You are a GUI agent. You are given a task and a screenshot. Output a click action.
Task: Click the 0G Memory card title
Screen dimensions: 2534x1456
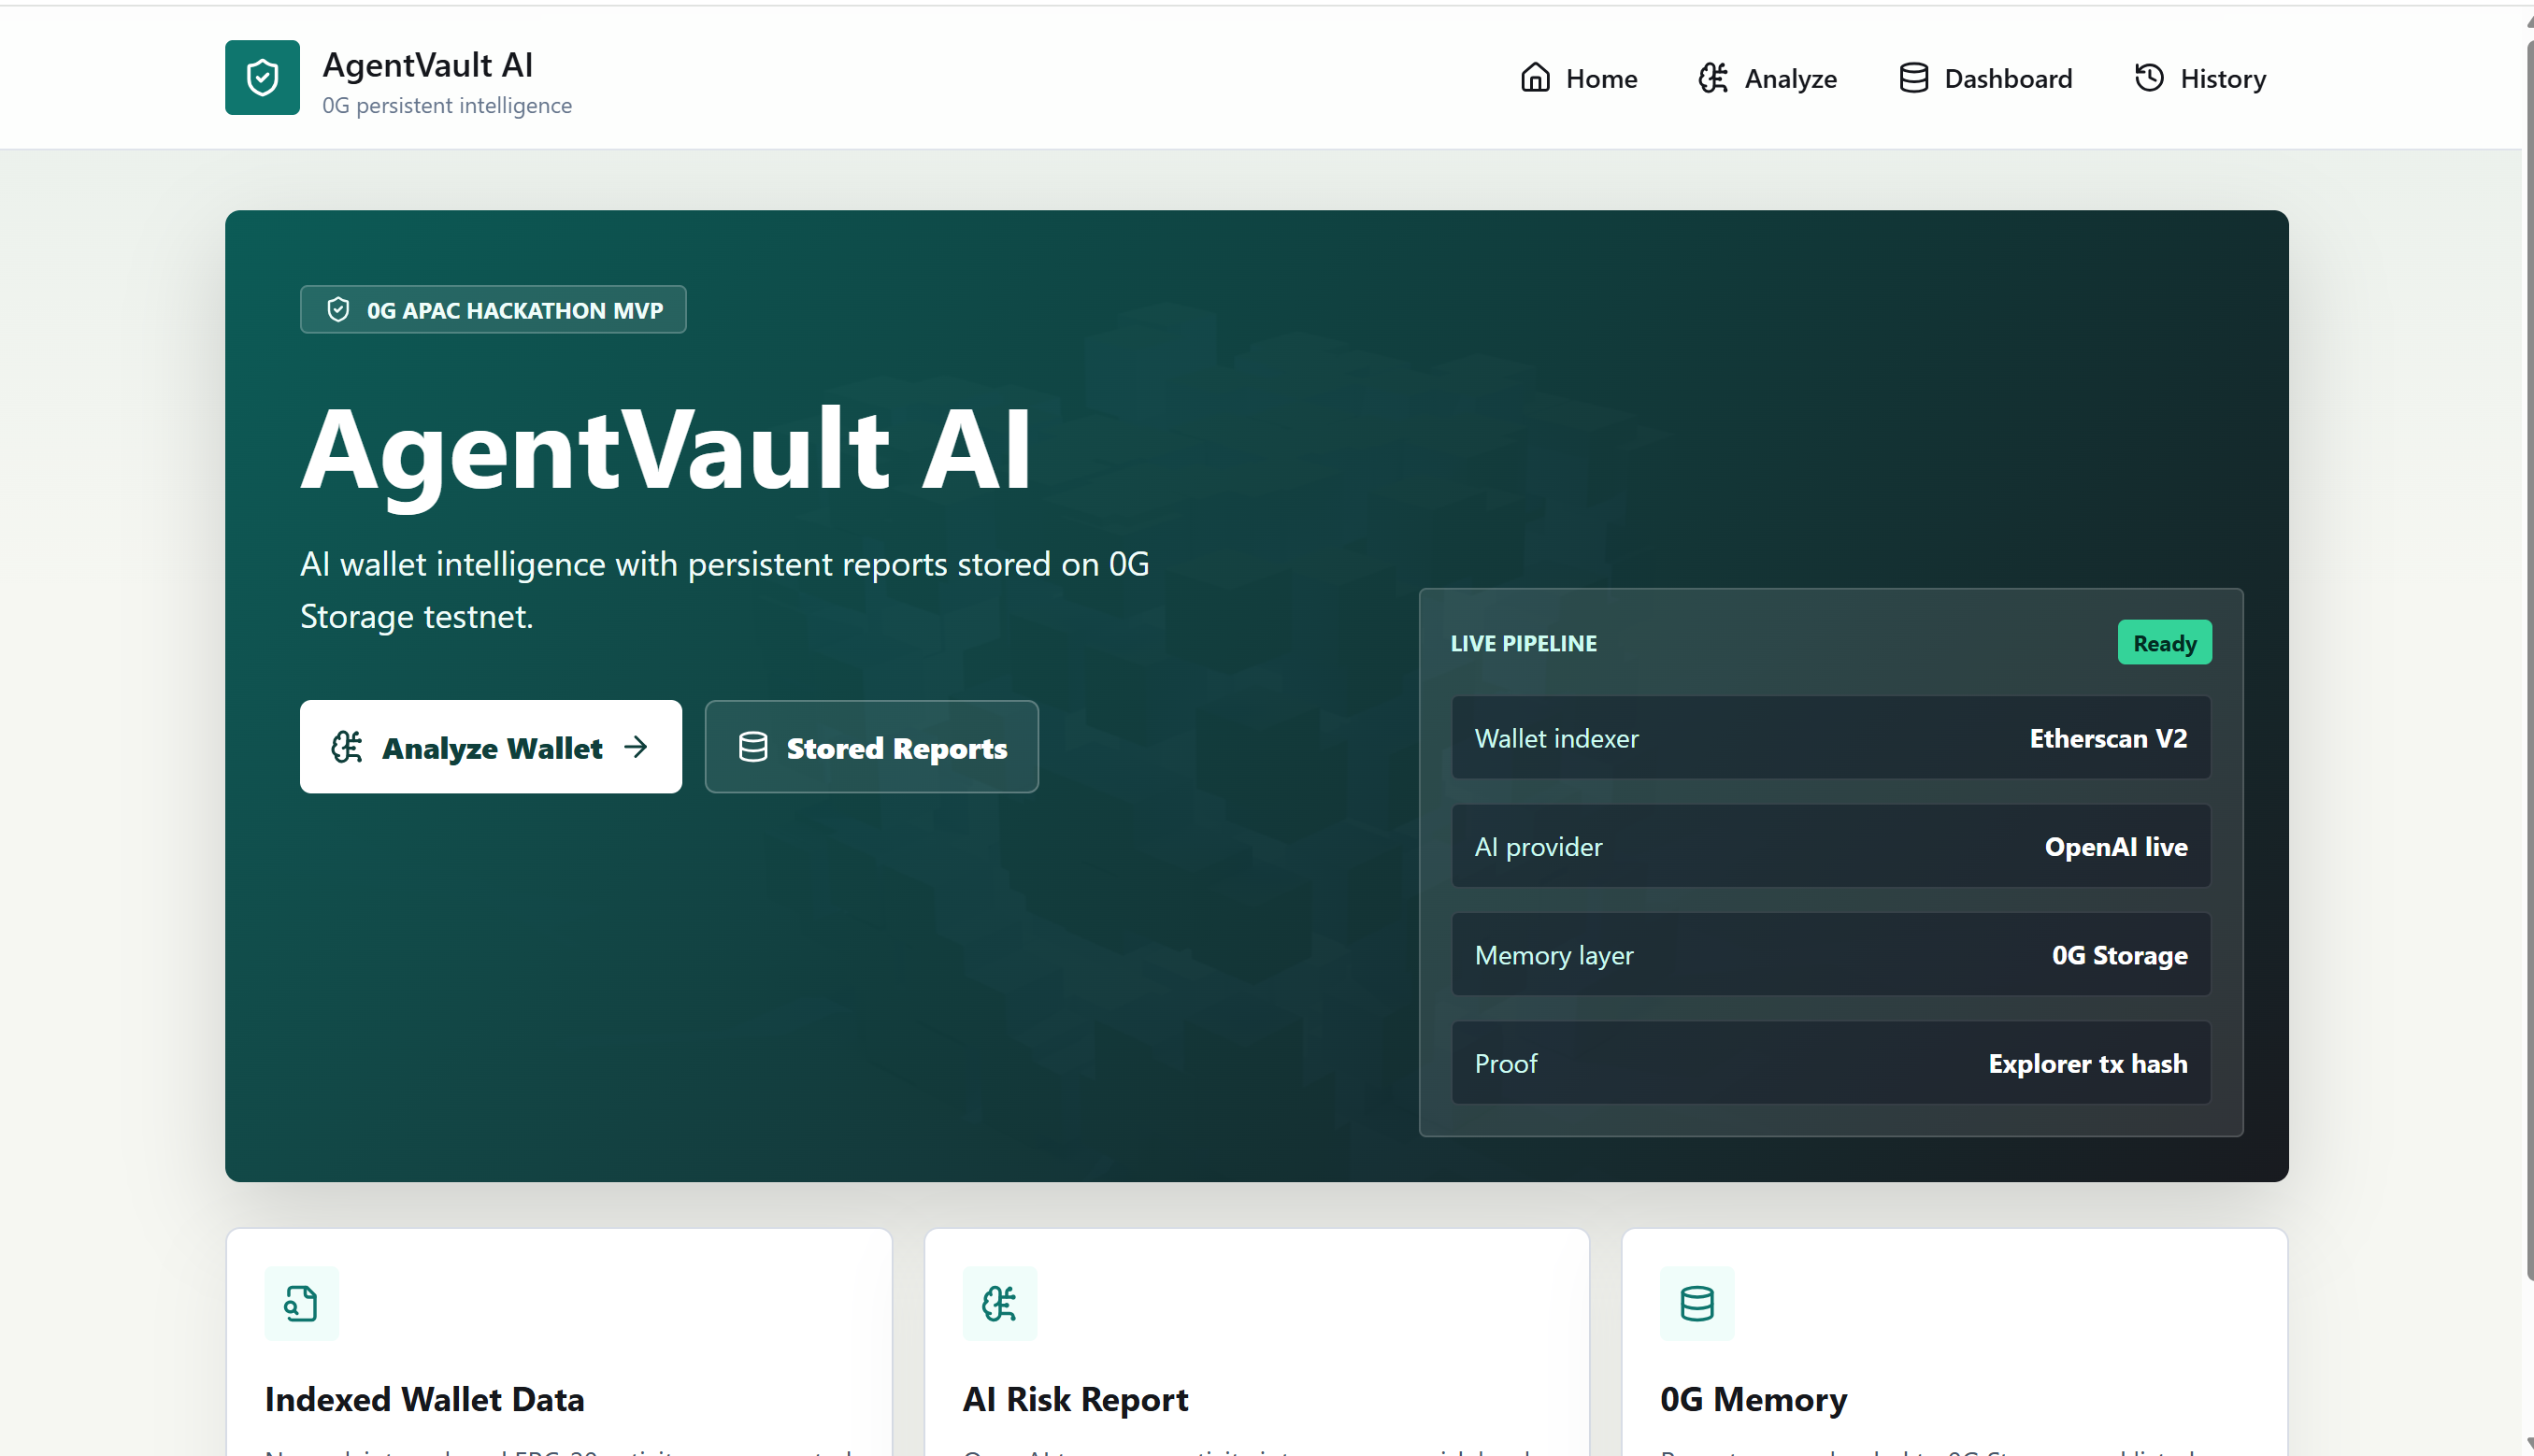[1753, 1399]
